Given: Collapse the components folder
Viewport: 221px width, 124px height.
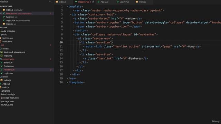Looking at the screenshot, I should (x=8, y=59).
